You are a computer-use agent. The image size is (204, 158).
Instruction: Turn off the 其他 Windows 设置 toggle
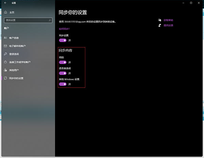tap(63, 84)
